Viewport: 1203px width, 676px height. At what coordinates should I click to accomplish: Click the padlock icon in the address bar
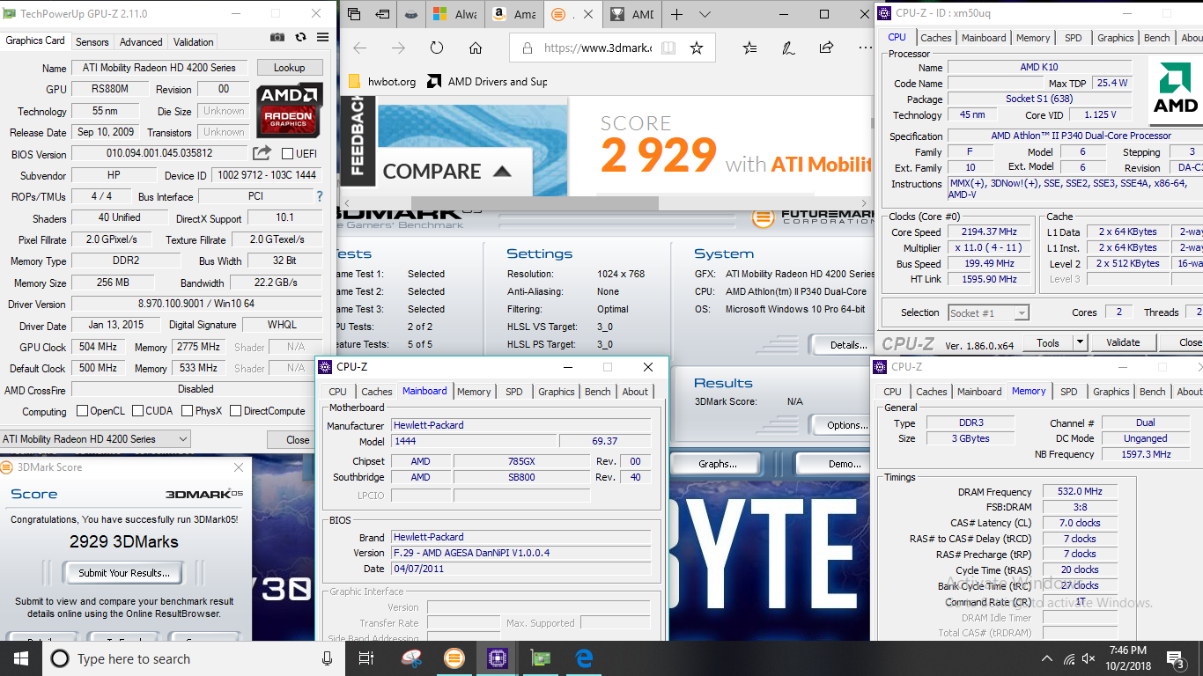tap(527, 48)
